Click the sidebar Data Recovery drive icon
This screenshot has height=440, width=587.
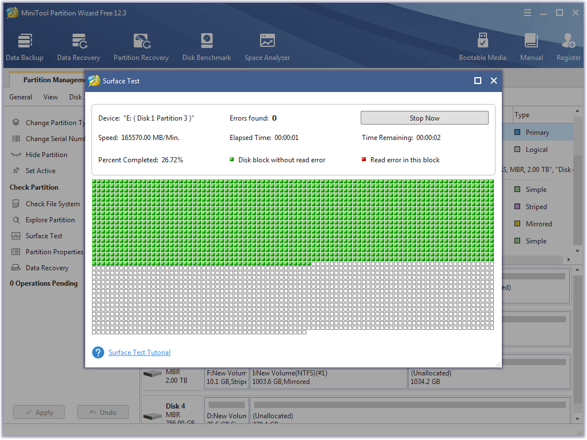(16, 268)
